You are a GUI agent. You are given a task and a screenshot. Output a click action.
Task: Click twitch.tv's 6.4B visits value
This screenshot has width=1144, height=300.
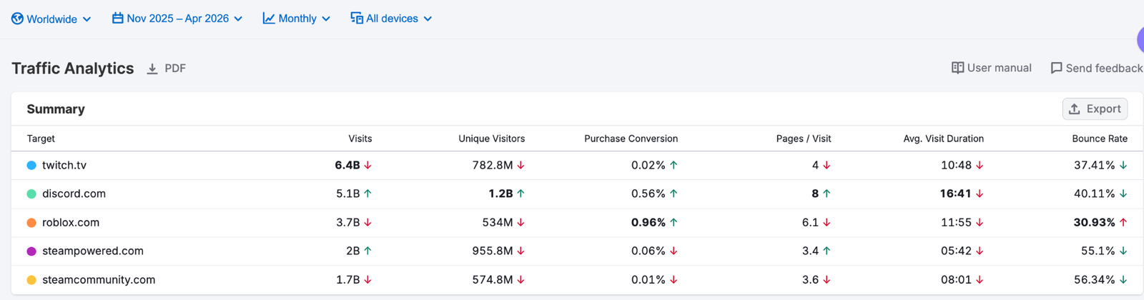click(347, 165)
